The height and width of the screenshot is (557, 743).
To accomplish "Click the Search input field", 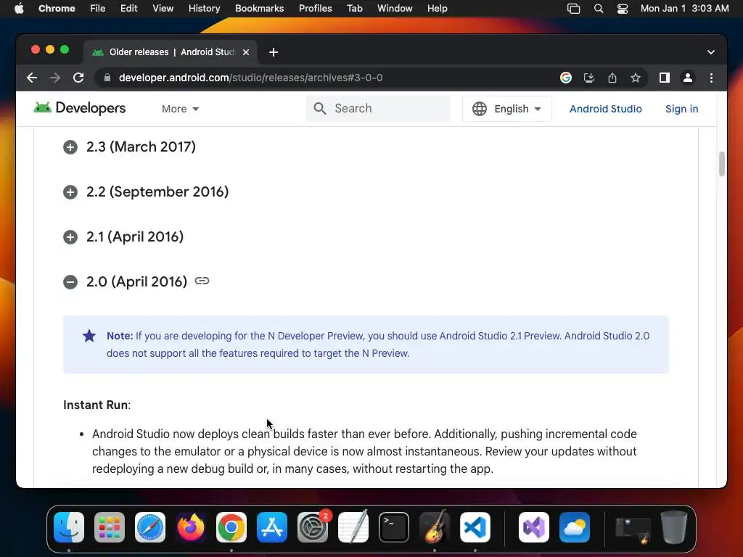I will tap(377, 109).
